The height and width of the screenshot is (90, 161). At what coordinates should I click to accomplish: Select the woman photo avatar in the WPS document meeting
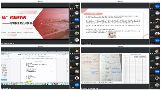pyautogui.click(x=77, y=78)
